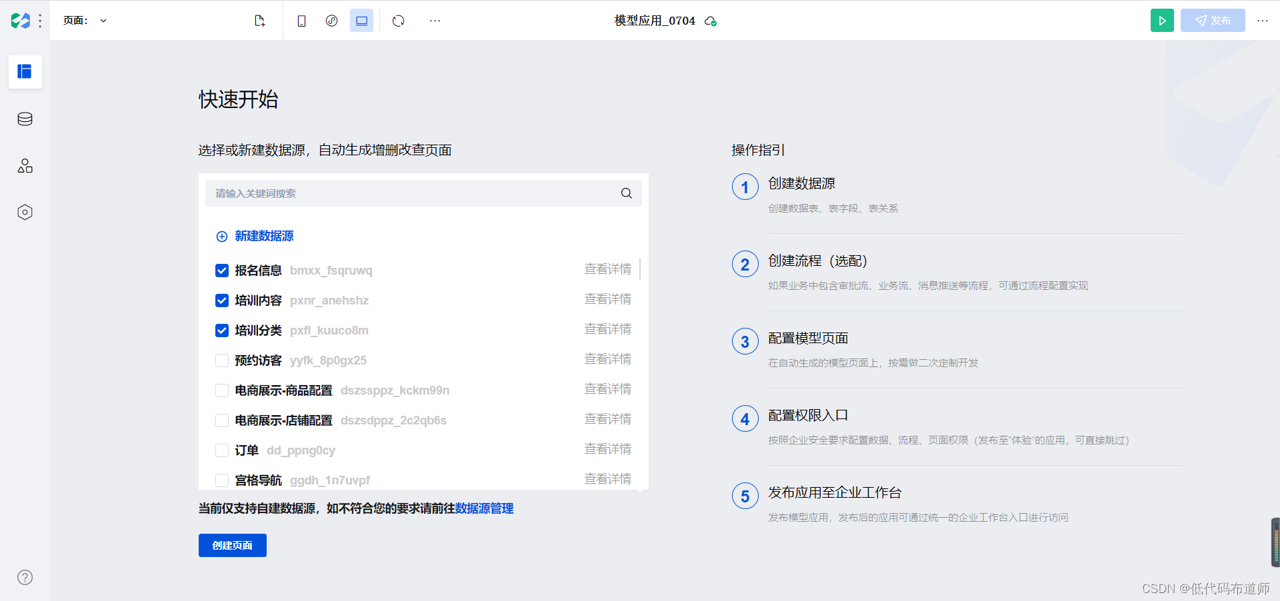Switch to mobile phone preview
1280x601 pixels.
301,21
